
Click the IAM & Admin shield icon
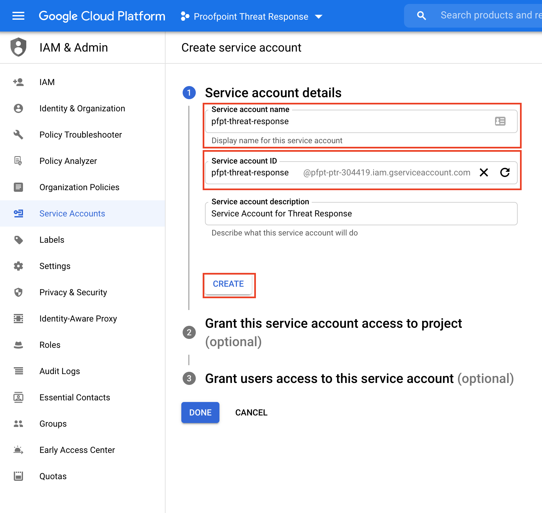point(18,47)
